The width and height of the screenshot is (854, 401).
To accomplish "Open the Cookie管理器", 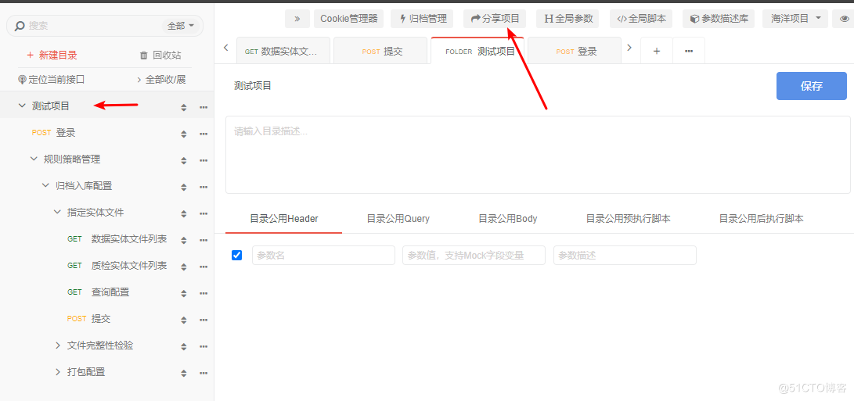I will point(348,19).
